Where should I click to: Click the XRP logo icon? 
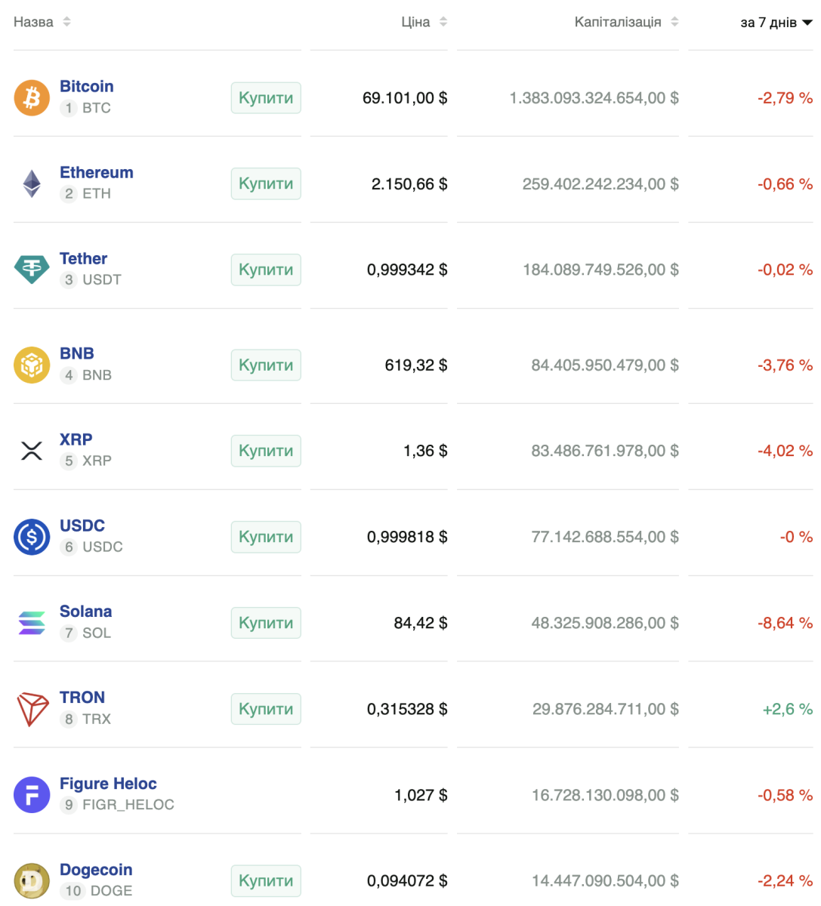click(x=32, y=451)
